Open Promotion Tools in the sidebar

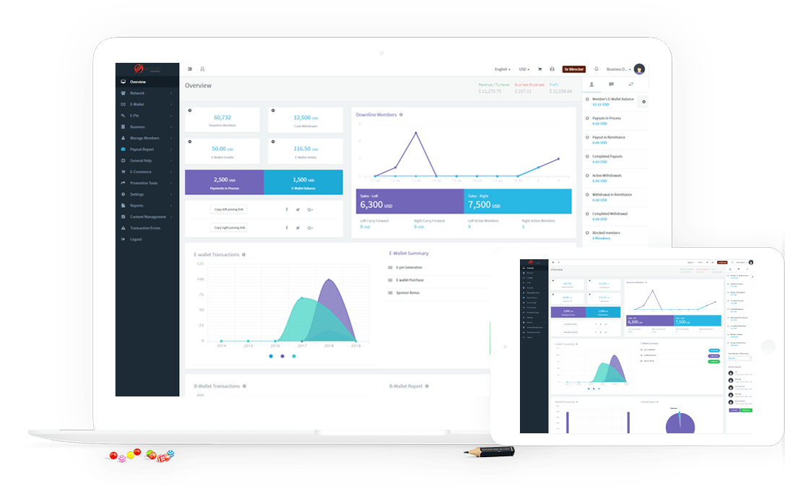coord(147,183)
